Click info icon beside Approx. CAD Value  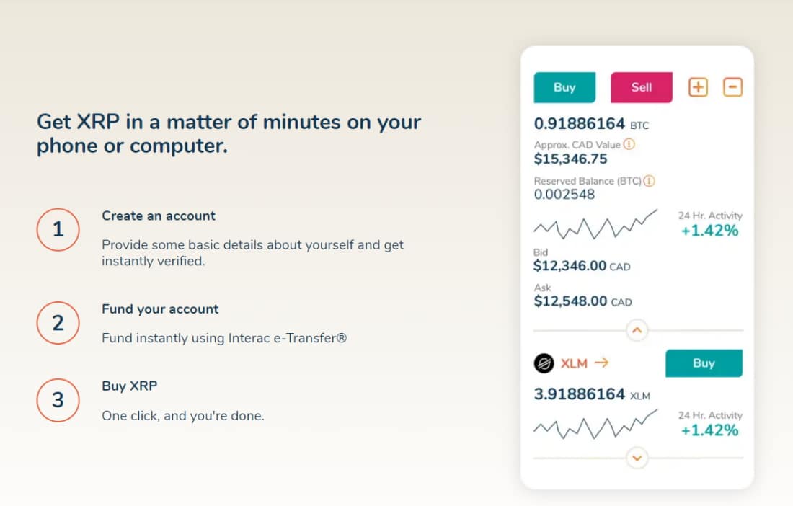tap(629, 144)
